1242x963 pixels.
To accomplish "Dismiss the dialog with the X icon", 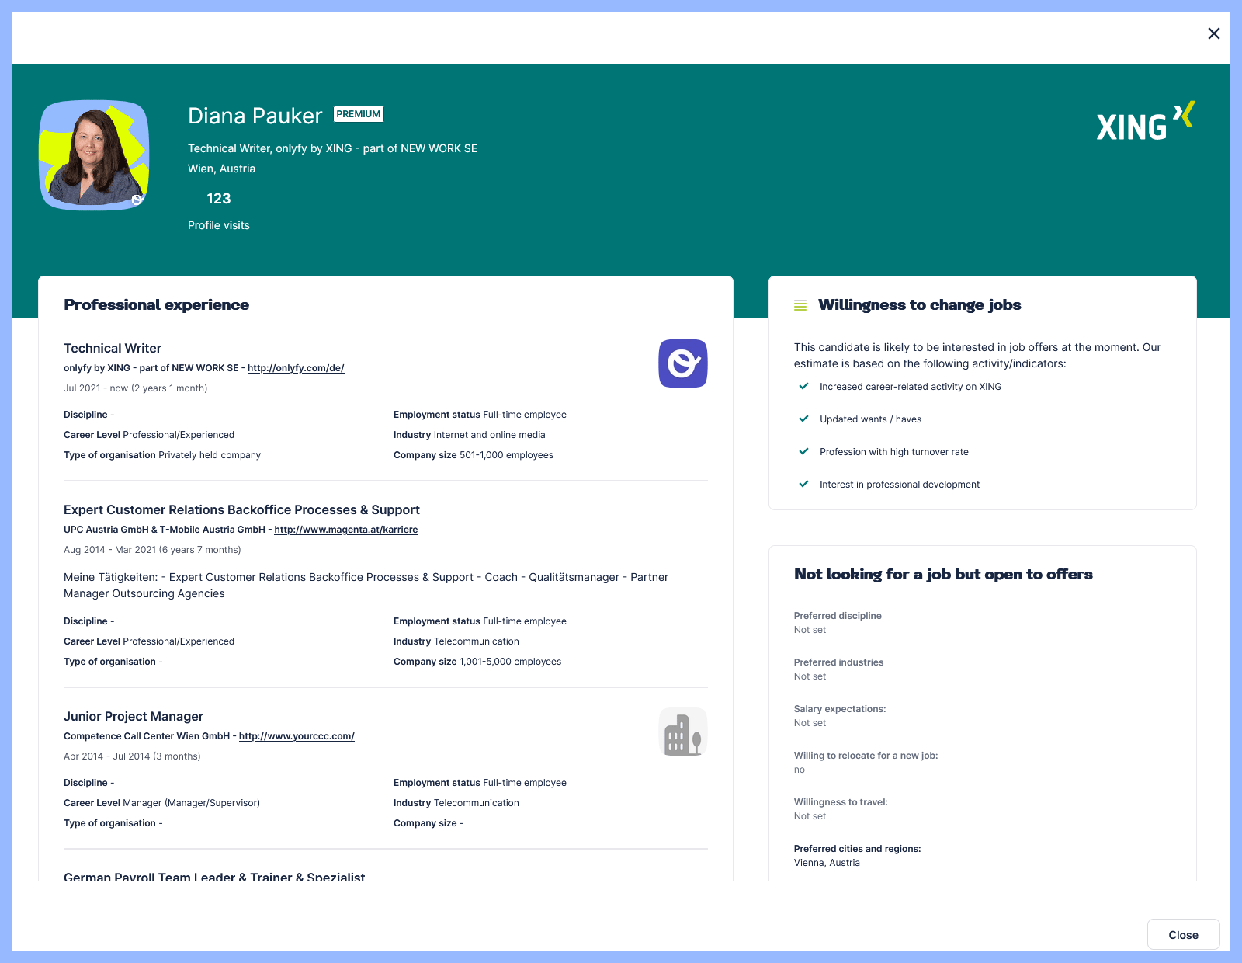I will [1213, 33].
